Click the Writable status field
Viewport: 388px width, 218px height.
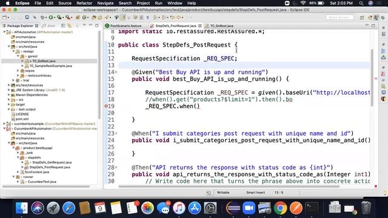point(223,193)
